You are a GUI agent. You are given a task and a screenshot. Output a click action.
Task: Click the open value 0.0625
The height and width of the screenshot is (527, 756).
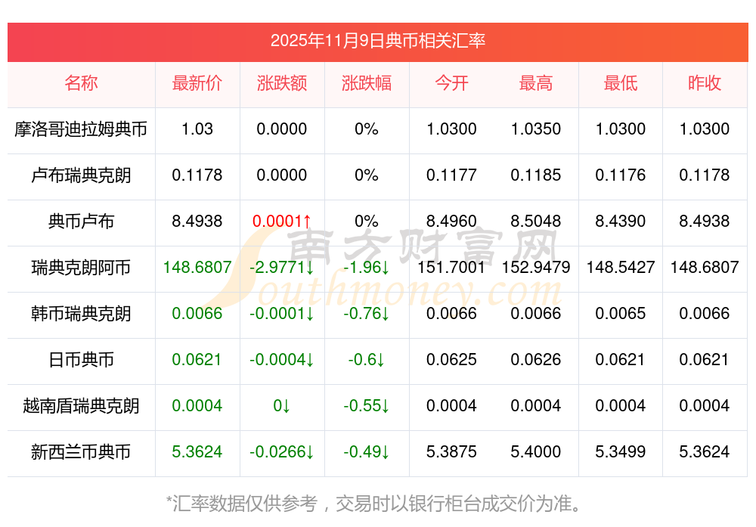(x=451, y=360)
